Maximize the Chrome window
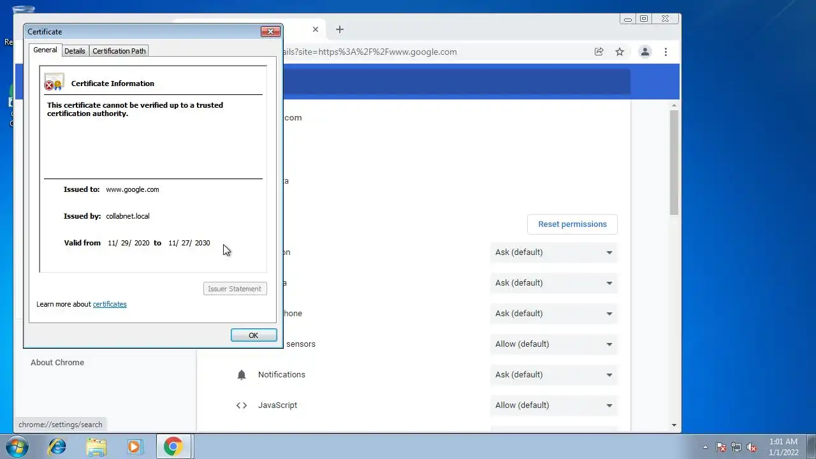 coord(644,19)
